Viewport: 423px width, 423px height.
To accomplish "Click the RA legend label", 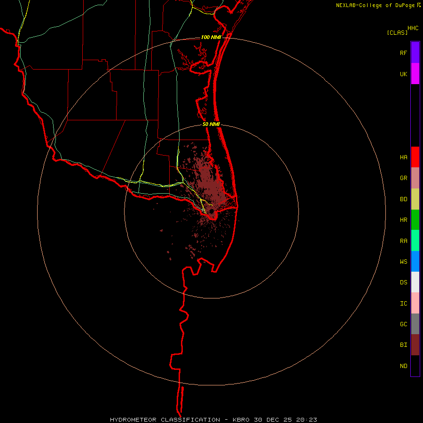I will tap(403, 241).
